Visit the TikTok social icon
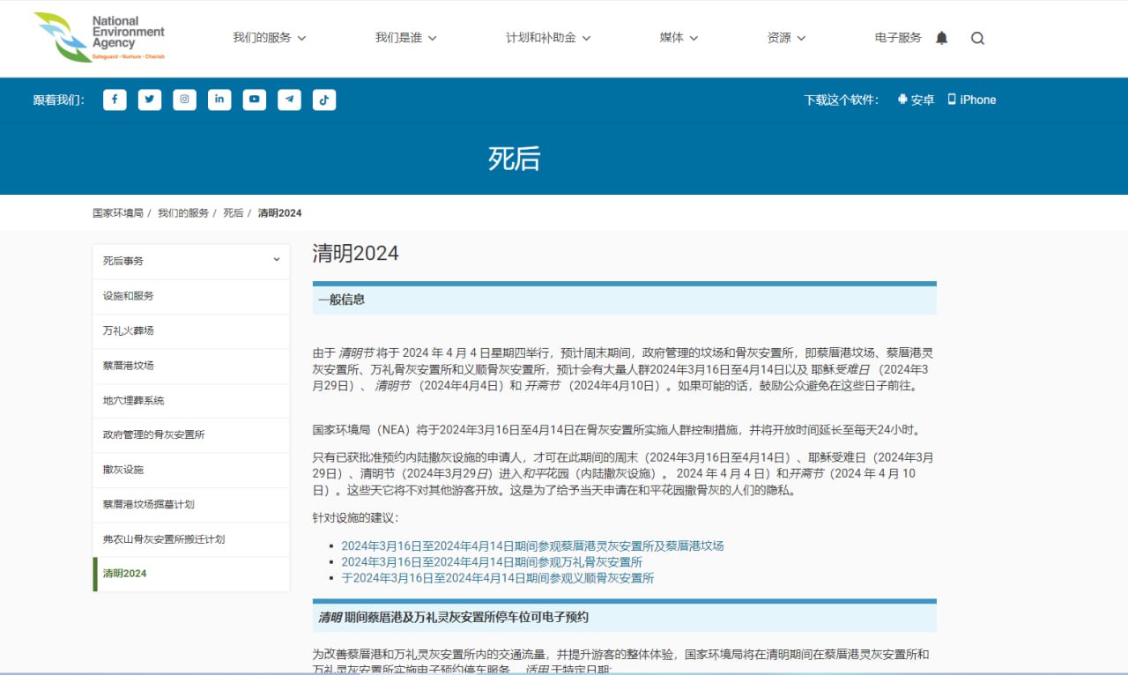1128x675 pixels. (324, 100)
